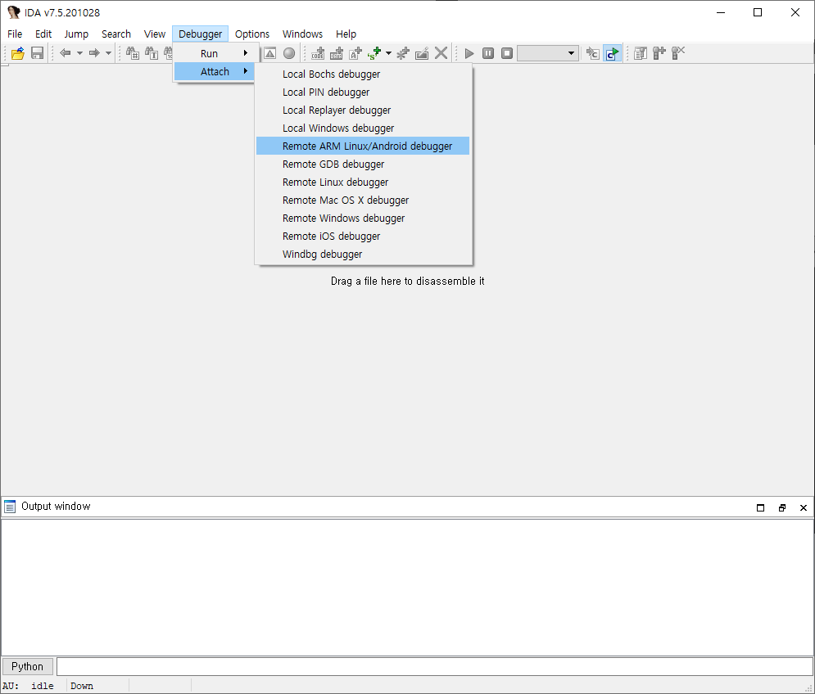Viewport: 815px width, 694px height.
Task: Select Remote Mac OS X debugger
Action: pyautogui.click(x=363, y=200)
